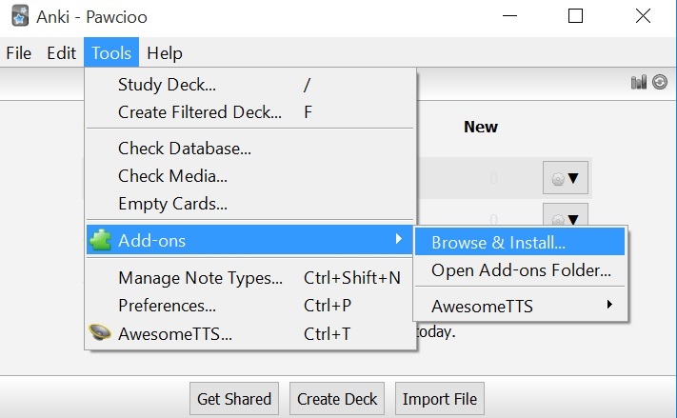Image resolution: width=677 pixels, height=418 pixels.
Task: Open the Help menu
Action: tap(165, 53)
